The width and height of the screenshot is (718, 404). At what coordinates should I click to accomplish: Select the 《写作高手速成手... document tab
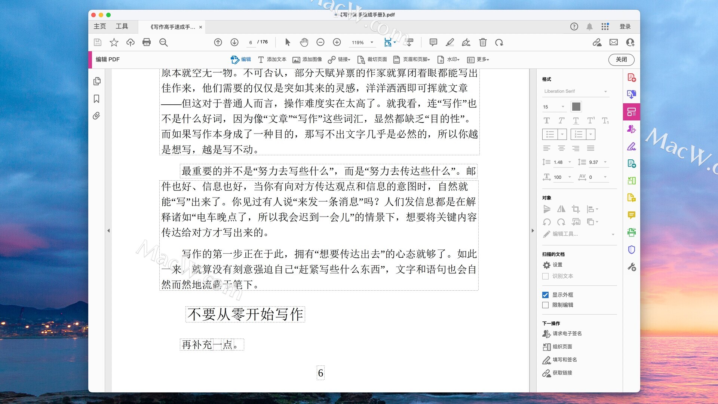172,27
